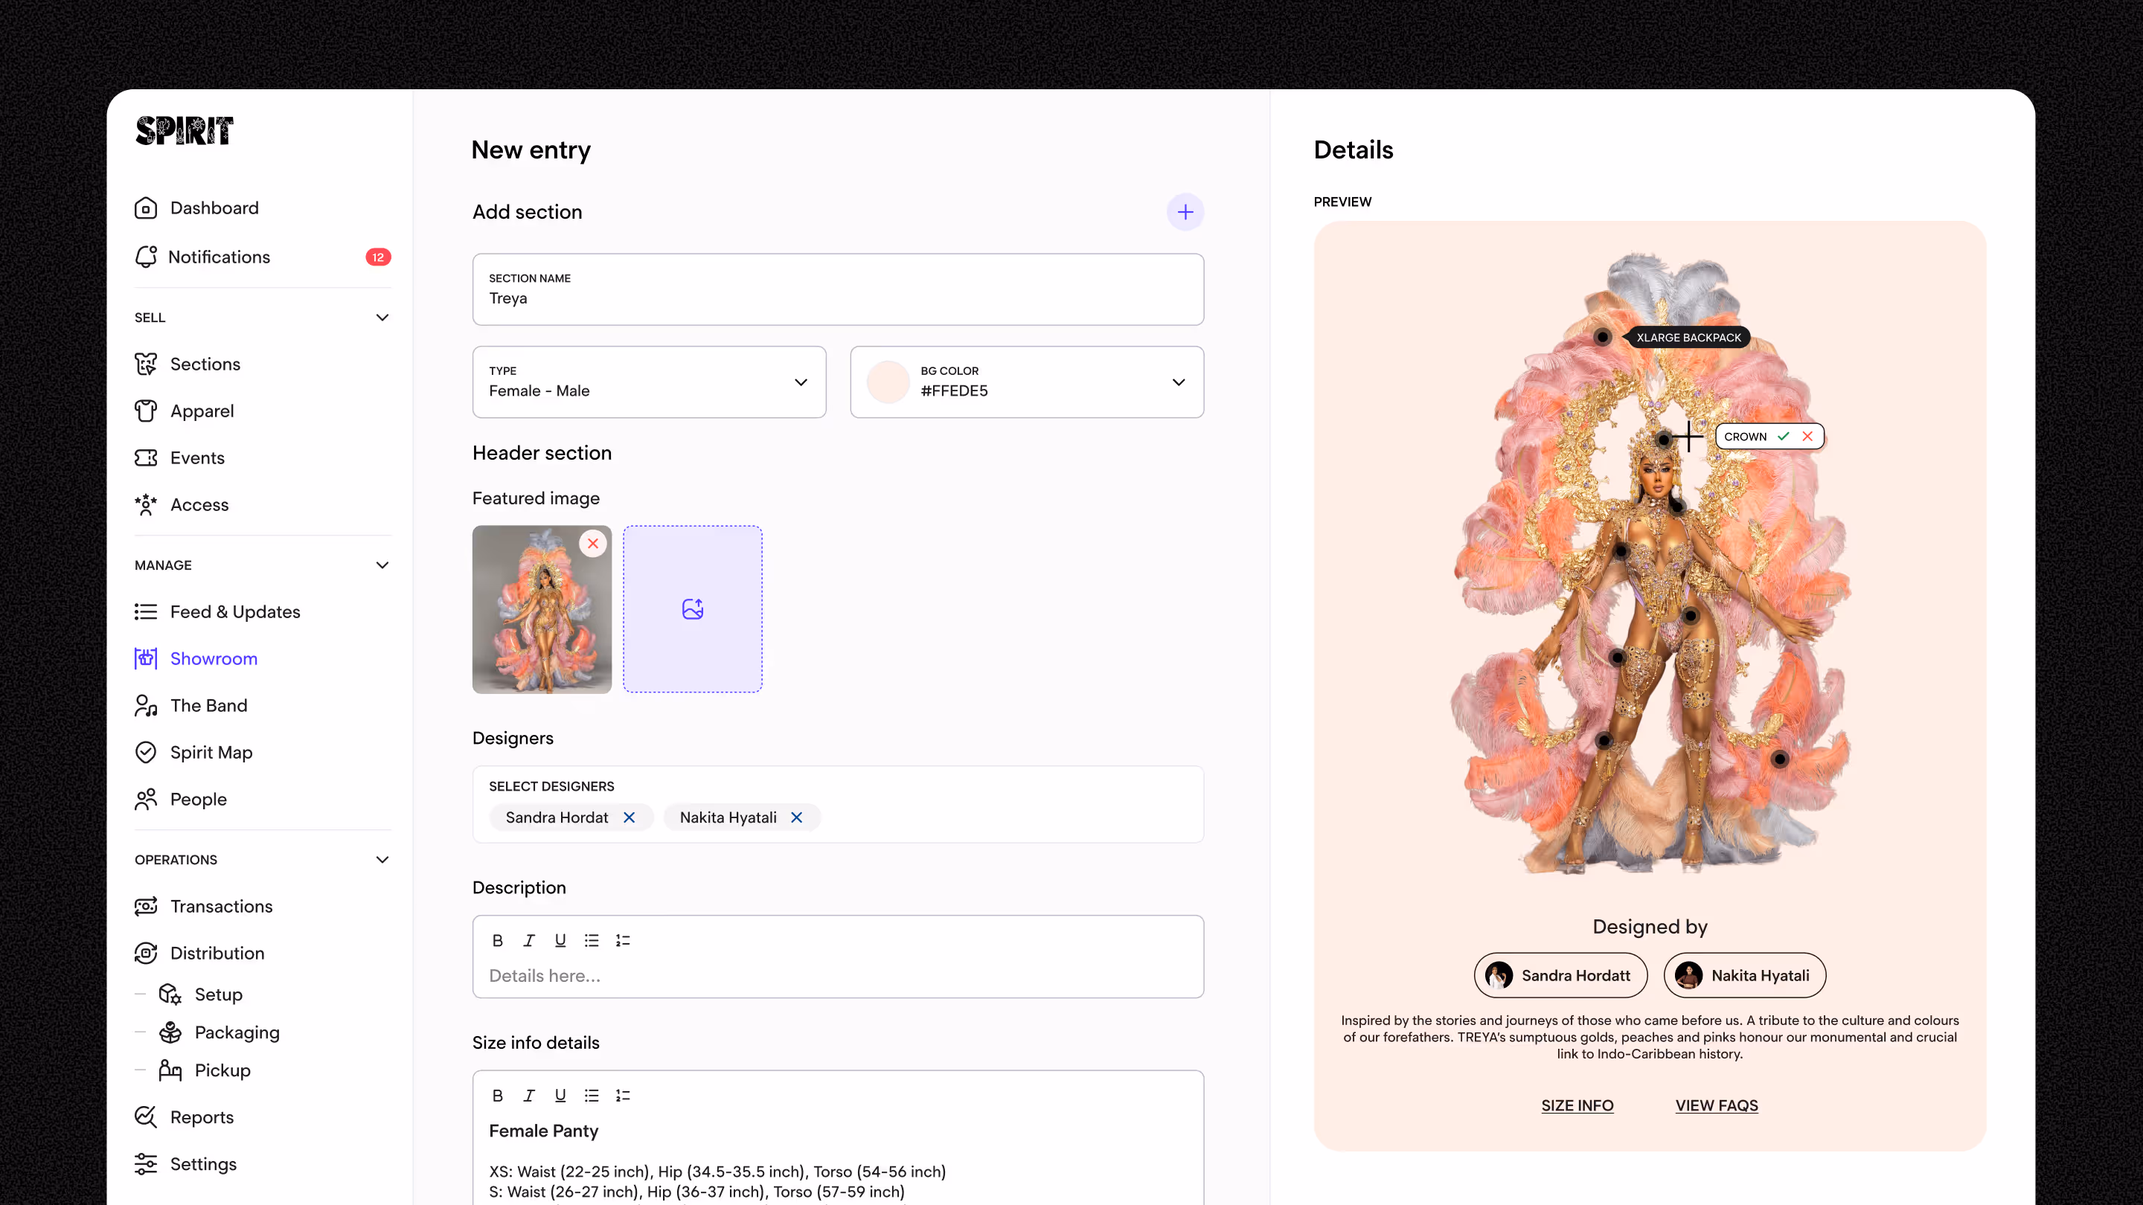The height and width of the screenshot is (1205, 2143).
Task: Remove designer Sandra Hordat tag
Action: (629, 817)
